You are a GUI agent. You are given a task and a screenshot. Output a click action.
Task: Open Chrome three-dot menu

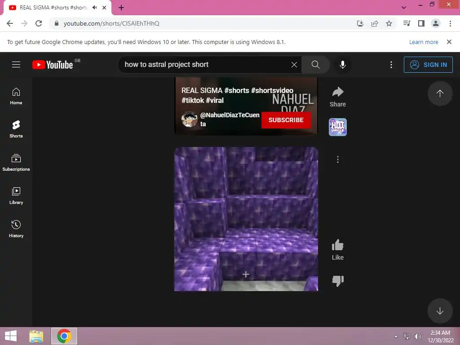[450, 23]
